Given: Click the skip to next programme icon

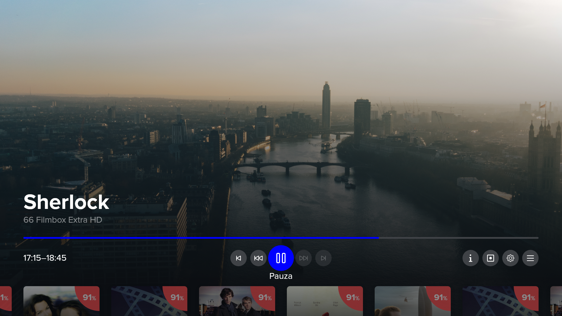Looking at the screenshot, I should 323,258.
